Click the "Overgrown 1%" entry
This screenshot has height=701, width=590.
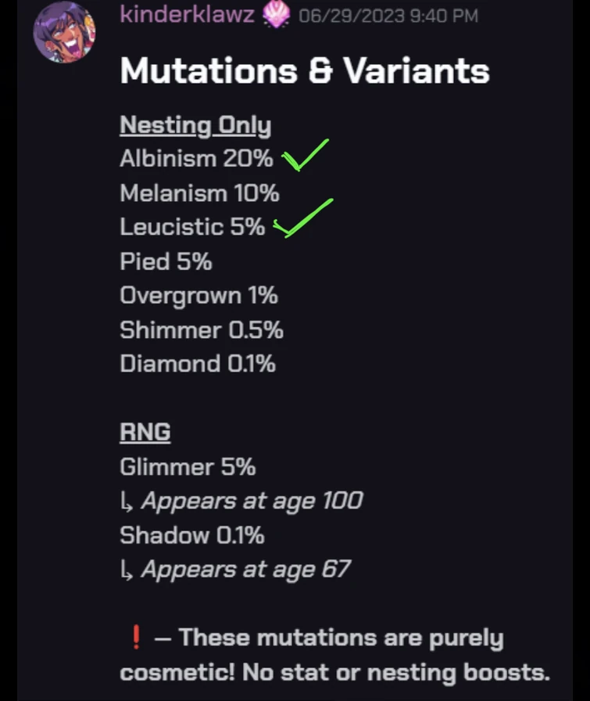point(198,296)
